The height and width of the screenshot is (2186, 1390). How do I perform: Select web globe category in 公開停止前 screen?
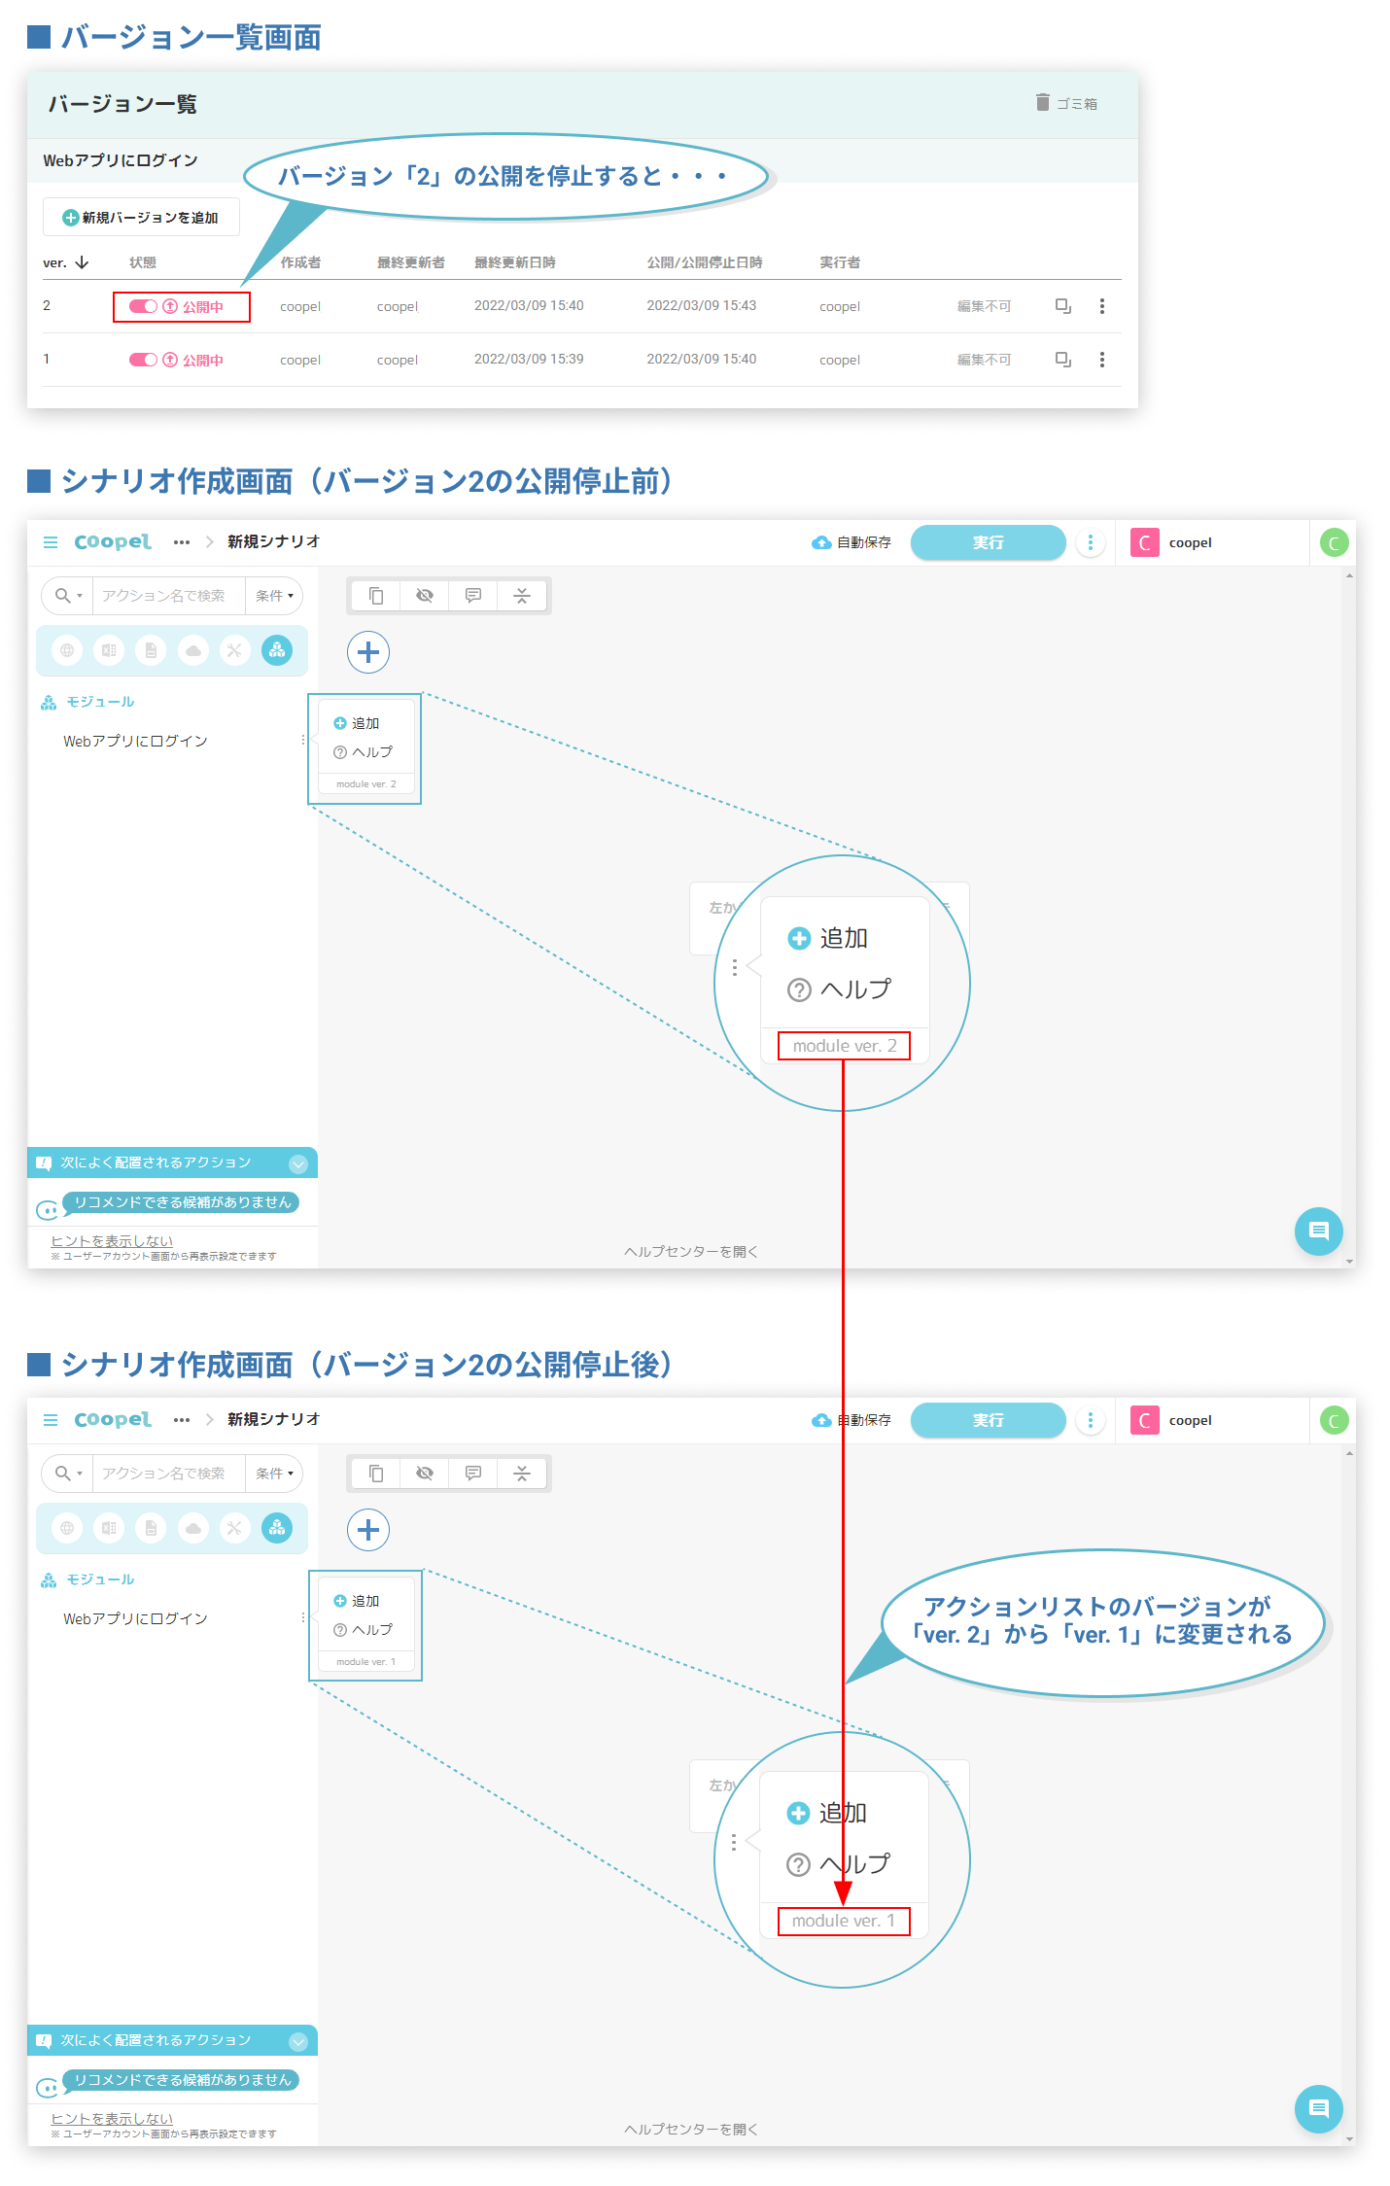[x=67, y=650]
